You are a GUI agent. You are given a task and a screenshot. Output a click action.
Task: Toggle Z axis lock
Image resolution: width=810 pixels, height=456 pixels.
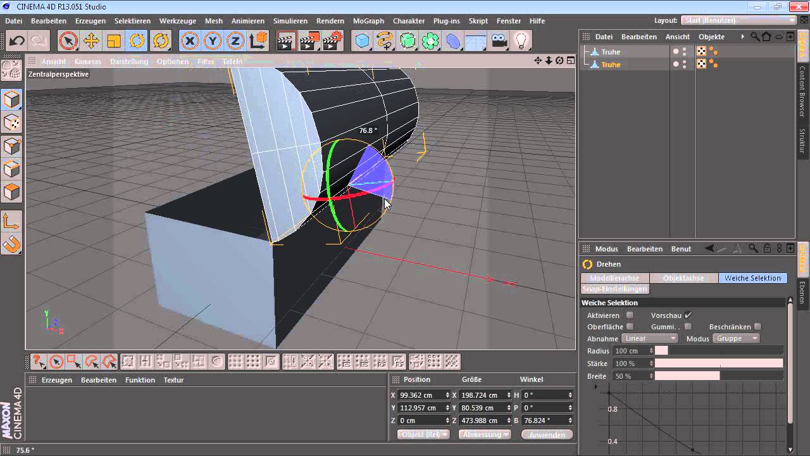[x=235, y=42]
